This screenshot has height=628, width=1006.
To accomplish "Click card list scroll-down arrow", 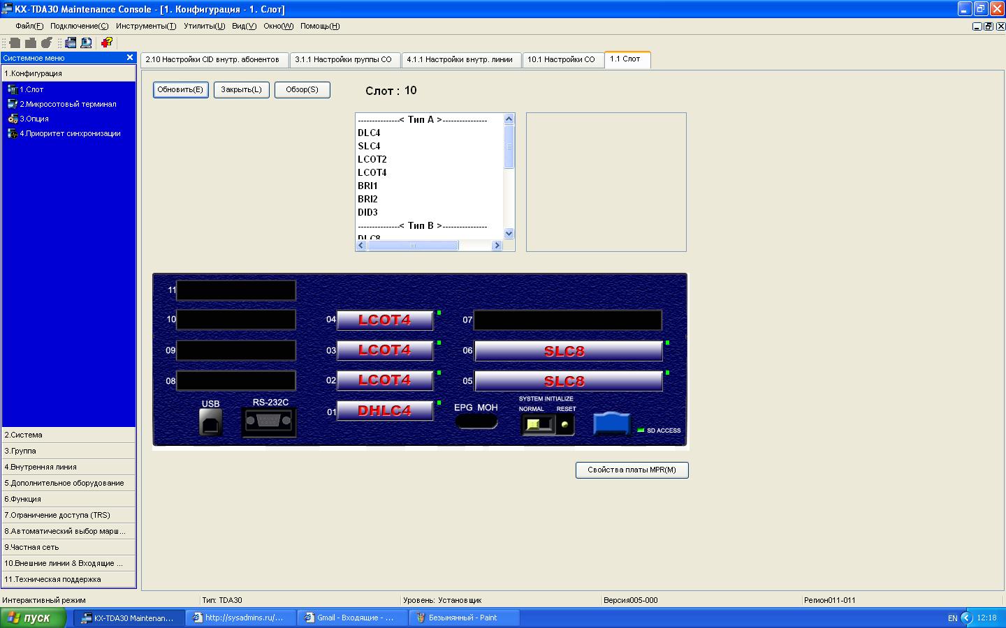I will (509, 234).
